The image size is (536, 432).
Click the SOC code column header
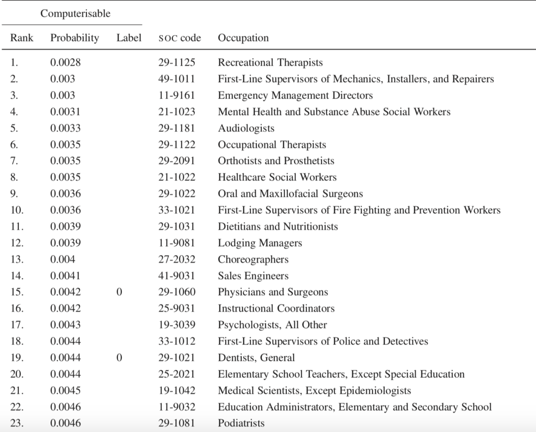click(x=180, y=38)
